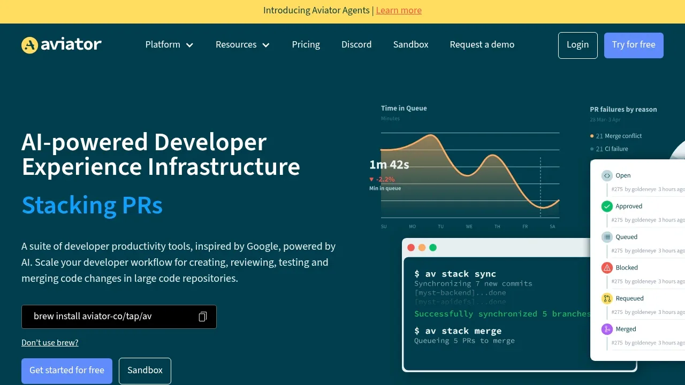This screenshot has height=385, width=685.
Task: Open the Pricing page
Action: click(306, 45)
